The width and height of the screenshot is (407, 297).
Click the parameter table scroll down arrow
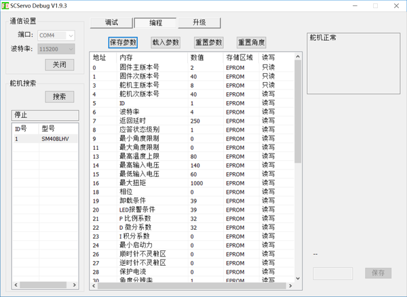tap(298, 278)
